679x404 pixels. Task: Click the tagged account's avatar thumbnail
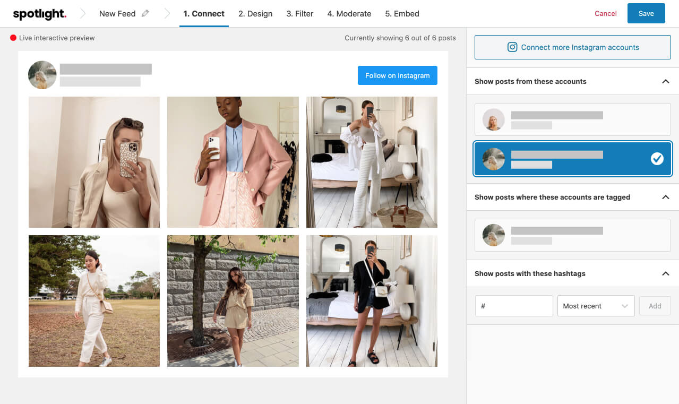(493, 235)
